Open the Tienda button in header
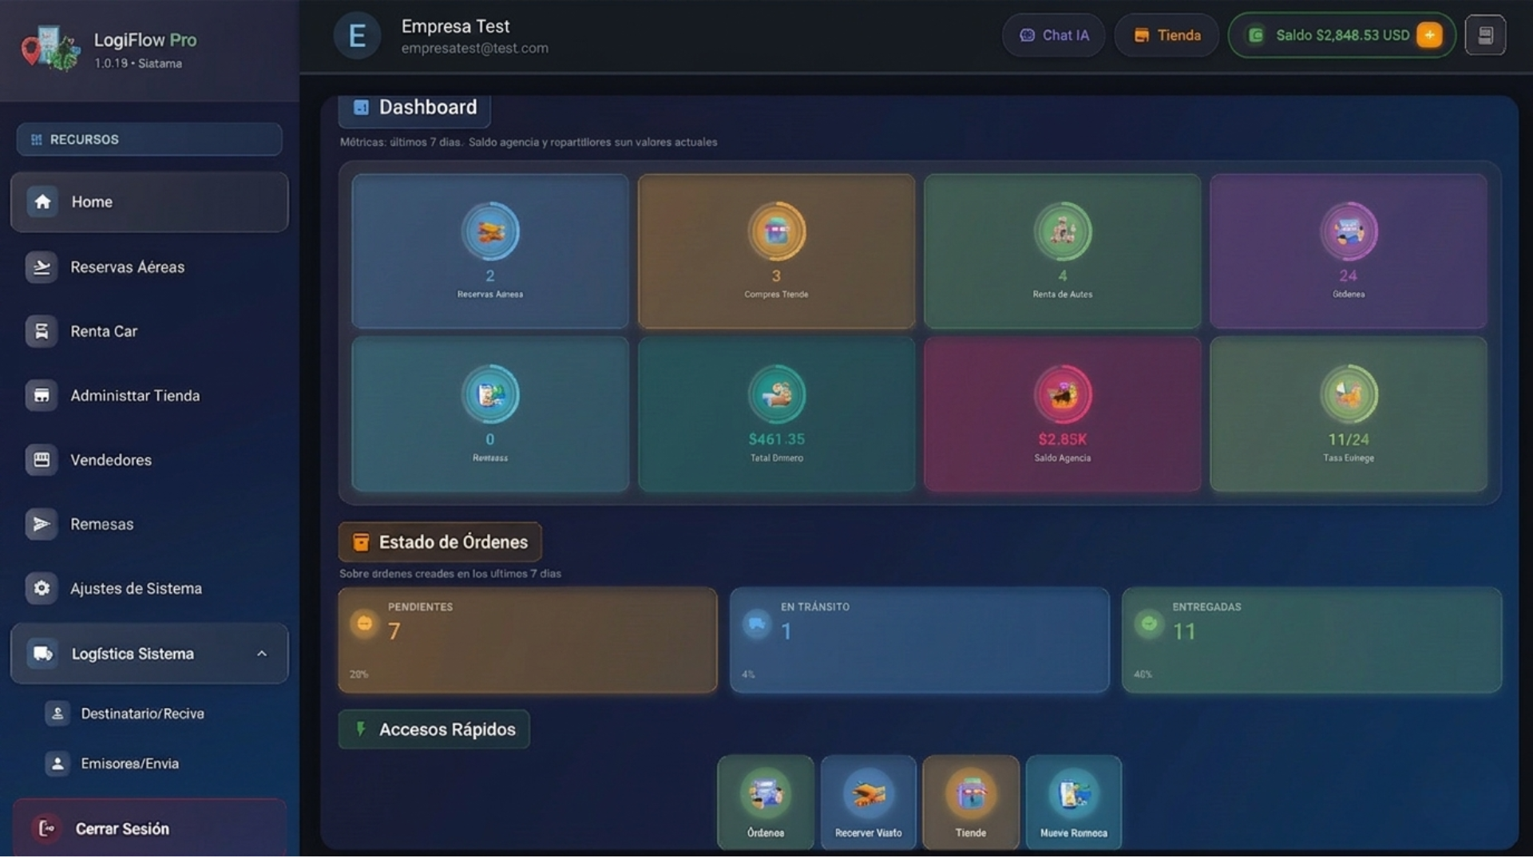Viewport: 1533px width, 862px height. pyautogui.click(x=1167, y=35)
